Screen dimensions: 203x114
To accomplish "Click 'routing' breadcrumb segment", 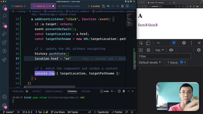I will [21, 11].
